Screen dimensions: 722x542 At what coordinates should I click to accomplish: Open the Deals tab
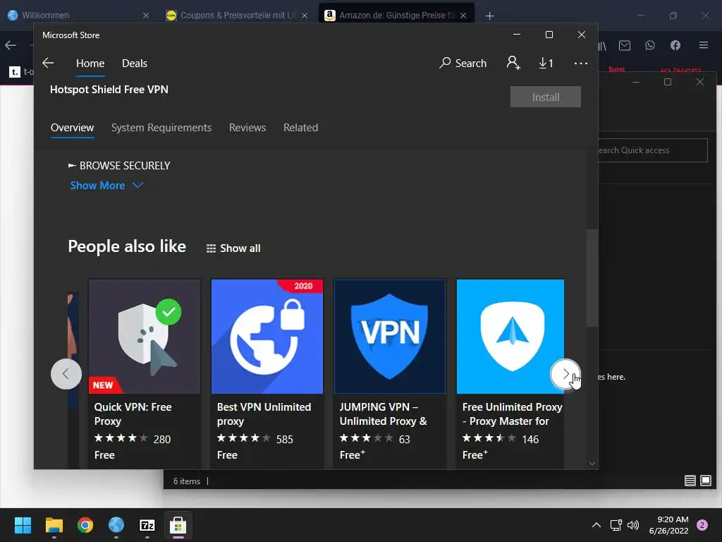coord(135,63)
